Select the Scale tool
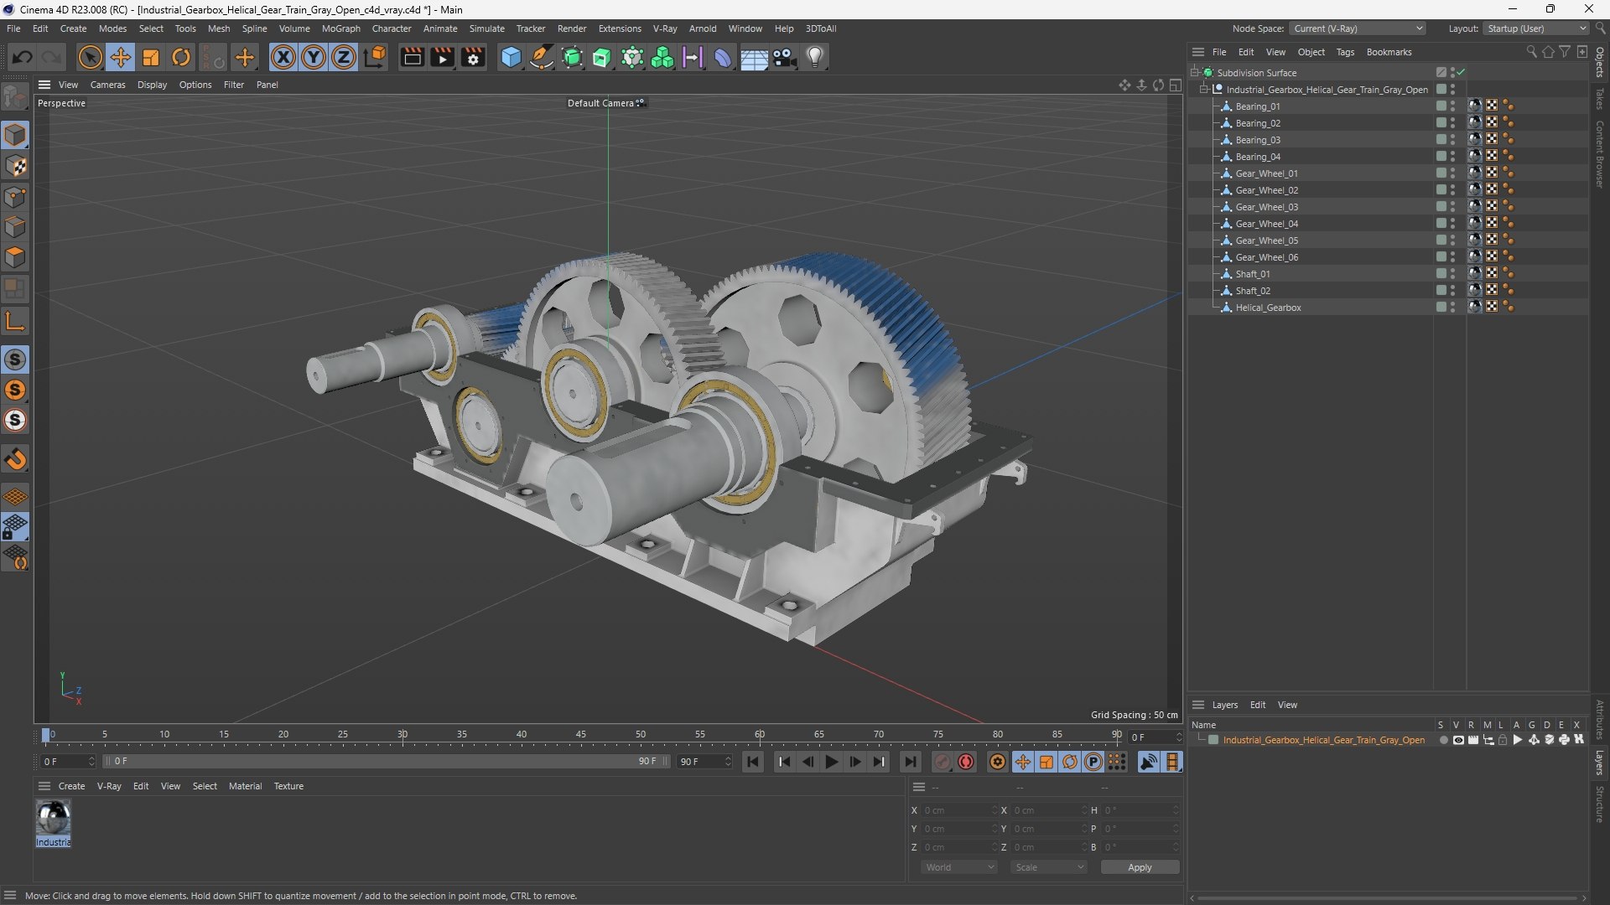 151,57
